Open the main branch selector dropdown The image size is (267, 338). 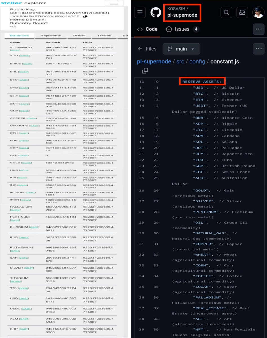(181, 49)
